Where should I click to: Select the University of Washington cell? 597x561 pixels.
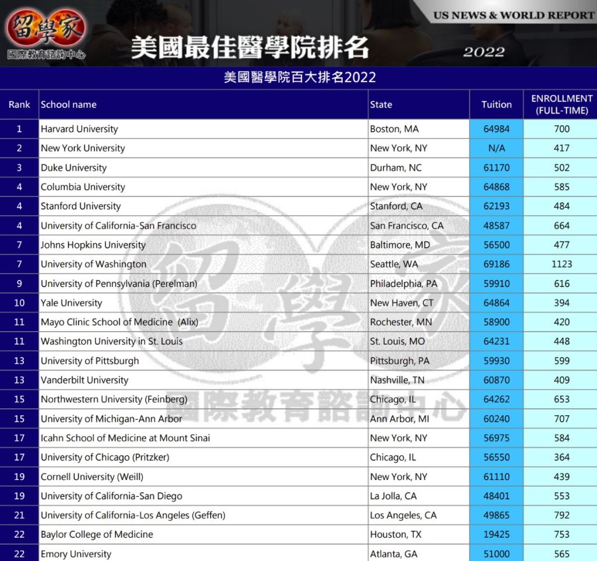pos(203,264)
